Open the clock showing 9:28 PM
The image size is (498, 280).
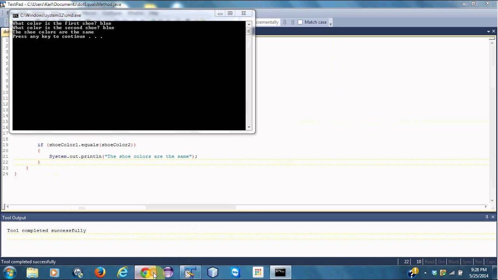(479, 273)
